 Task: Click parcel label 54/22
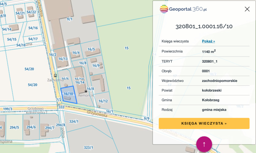click(x=31, y=12)
